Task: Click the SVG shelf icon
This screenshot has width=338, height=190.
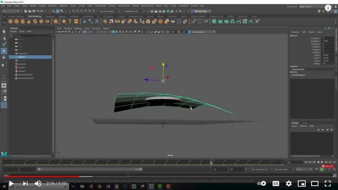Action: [x=76, y=21]
